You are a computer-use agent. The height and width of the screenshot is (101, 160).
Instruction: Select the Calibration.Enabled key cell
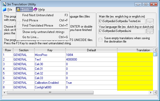tap(50, 83)
